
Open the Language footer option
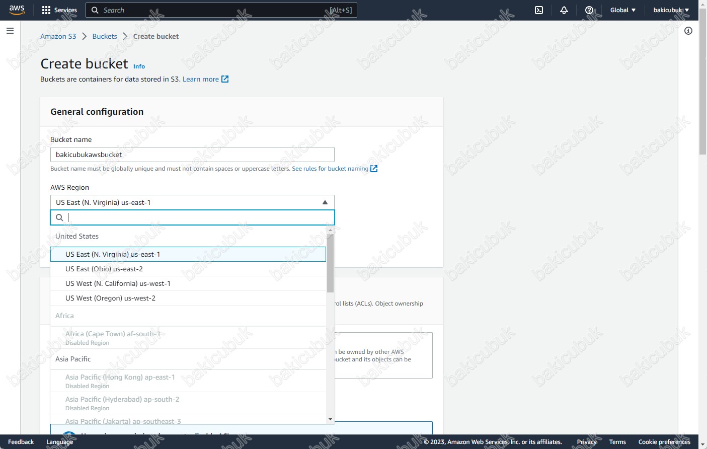60,442
